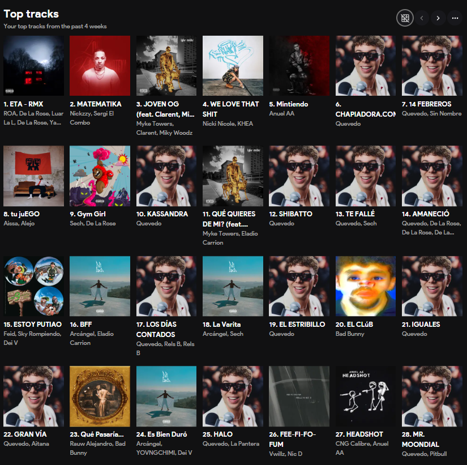The width and height of the screenshot is (467, 465).
Task: Open EL CLúB album cover
Action: click(366, 286)
